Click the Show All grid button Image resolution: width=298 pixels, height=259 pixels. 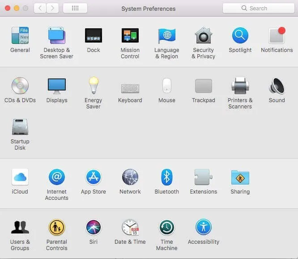(x=75, y=8)
